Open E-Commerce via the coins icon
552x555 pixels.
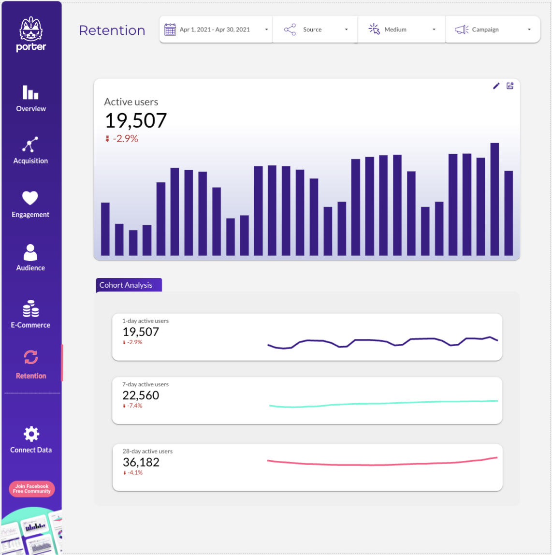coord(30,308)
